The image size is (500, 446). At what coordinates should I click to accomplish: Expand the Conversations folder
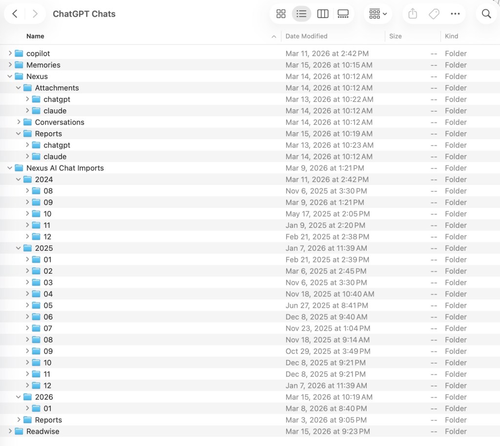(19, 122)
